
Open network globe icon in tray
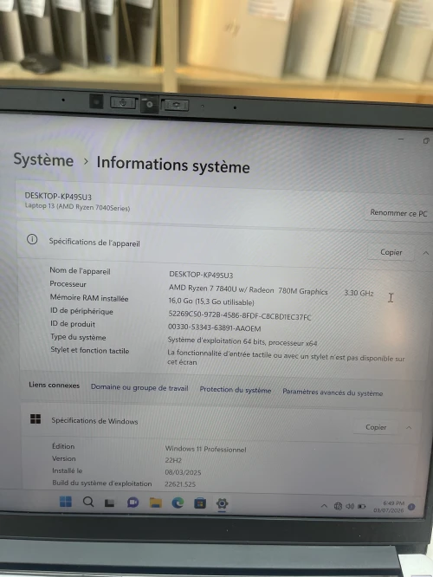pos(338,506)
